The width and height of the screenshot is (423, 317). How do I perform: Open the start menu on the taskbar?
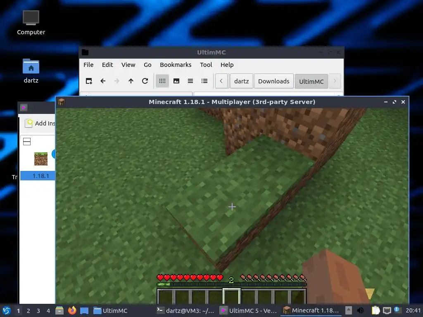click(x=7, y=310)
